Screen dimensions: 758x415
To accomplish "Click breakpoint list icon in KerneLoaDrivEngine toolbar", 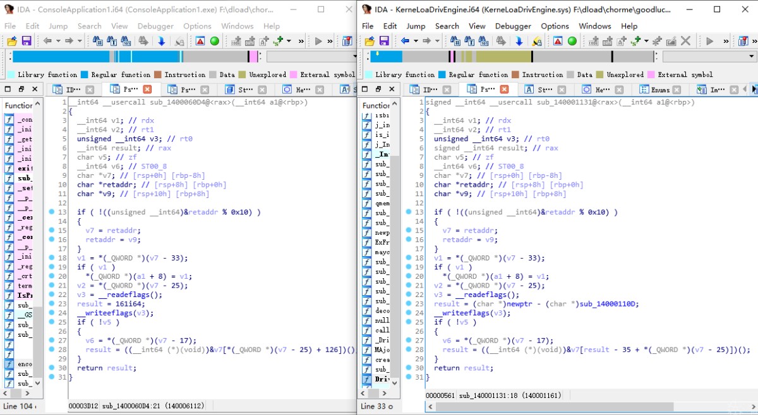I will 743,41.
